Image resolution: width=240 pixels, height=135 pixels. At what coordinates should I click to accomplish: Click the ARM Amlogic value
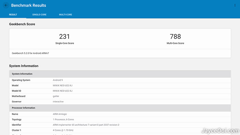(60, 114)
